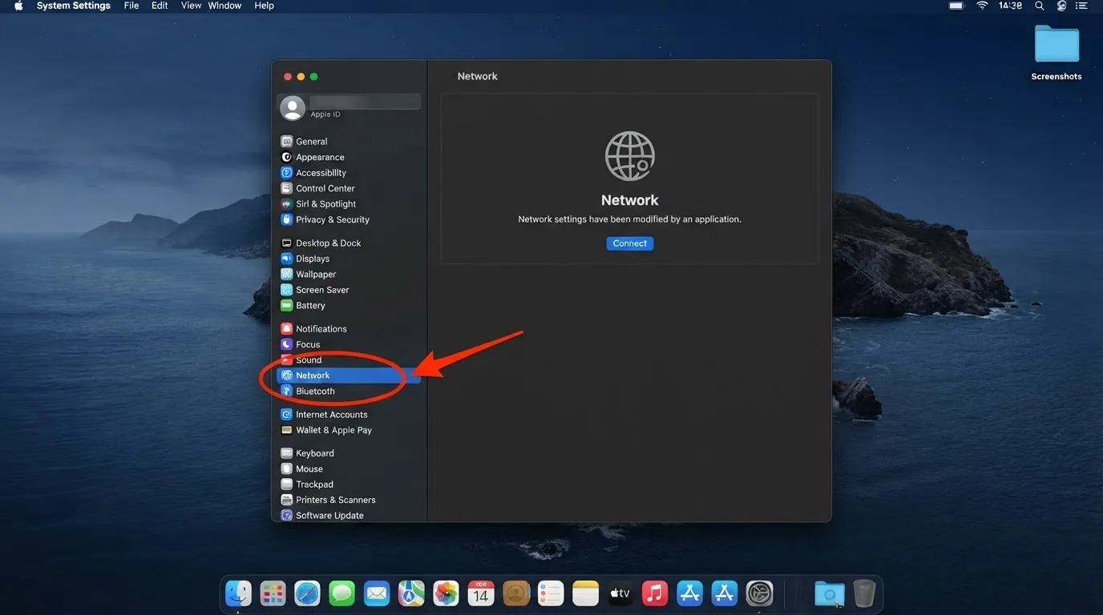
Task: Open Software Update settings
Action: tap(349, 516)
